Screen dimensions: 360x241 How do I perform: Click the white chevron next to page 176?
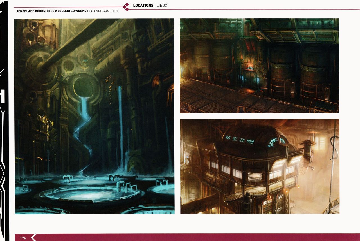click(33, 238)
